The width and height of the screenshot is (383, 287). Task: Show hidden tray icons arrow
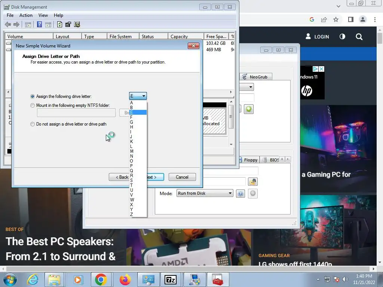(318, 279)
